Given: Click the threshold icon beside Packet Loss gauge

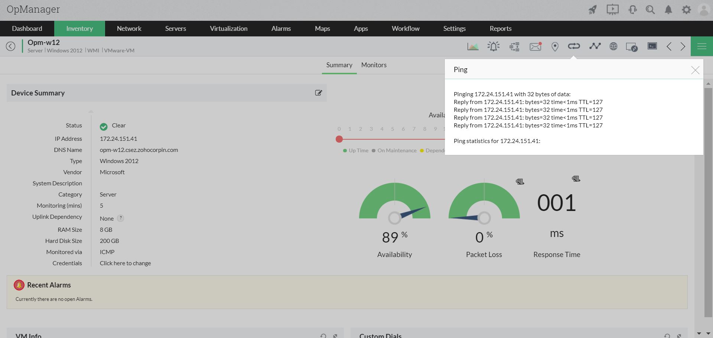Looking at the screenshot, I should coord(520,182).
